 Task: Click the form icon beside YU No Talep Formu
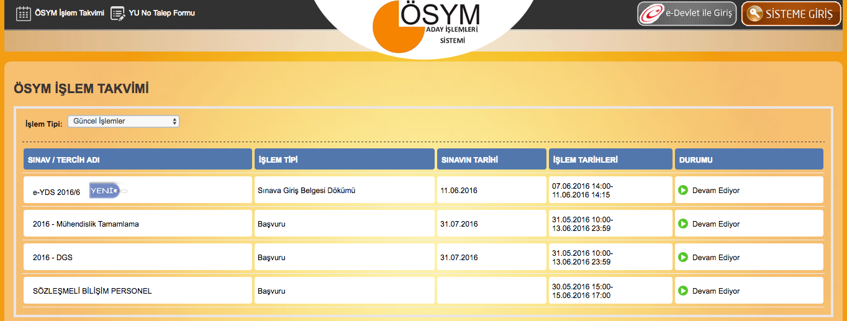(117, 13)
